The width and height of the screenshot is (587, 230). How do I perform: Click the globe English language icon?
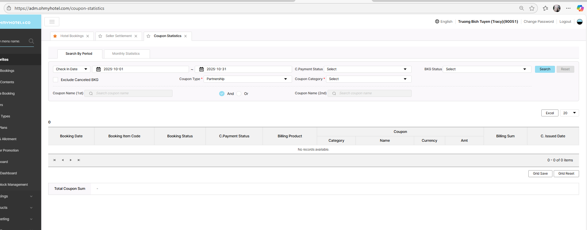[x=437, y=22]
